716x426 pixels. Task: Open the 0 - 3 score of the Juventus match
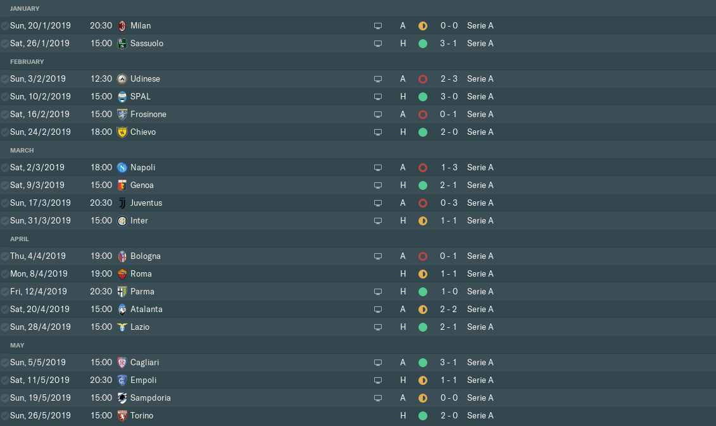[x=449, y=203]
